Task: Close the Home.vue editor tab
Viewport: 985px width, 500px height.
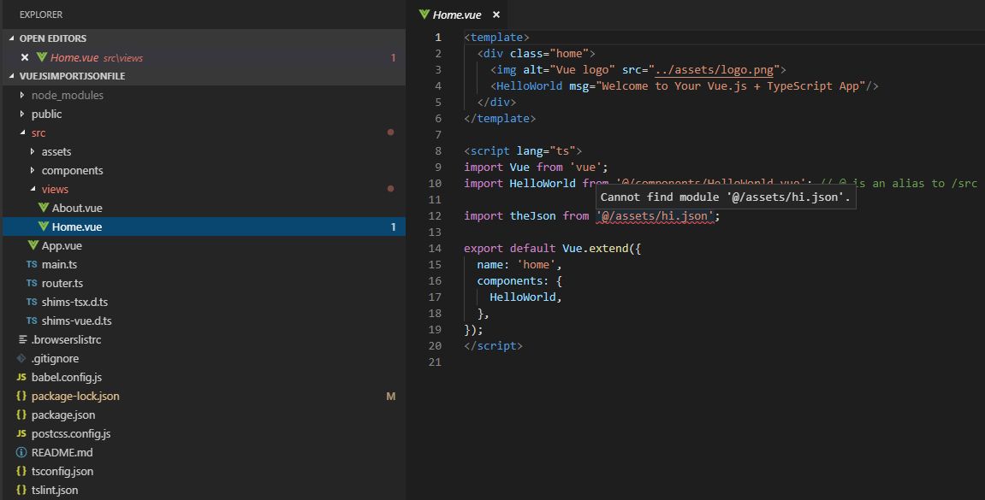Action: [496, 15]
